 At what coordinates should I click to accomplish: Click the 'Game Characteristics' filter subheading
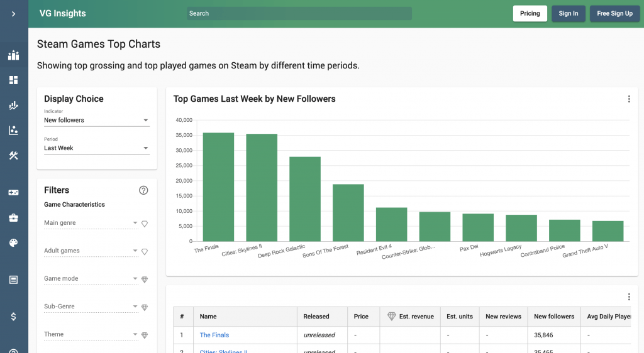point(74,205)
